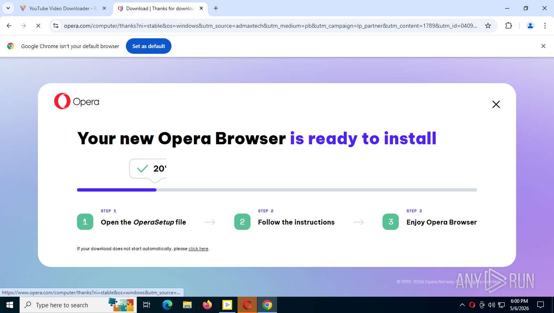
Task: Open the Opera app on taskbar
Action: tap(247, 305)
